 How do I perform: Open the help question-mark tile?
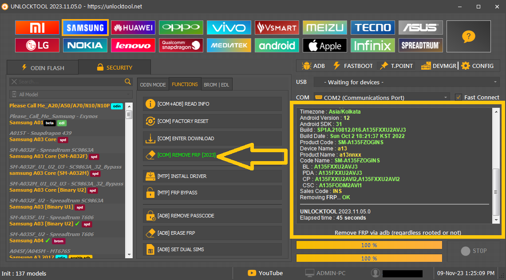click(469, 36)
